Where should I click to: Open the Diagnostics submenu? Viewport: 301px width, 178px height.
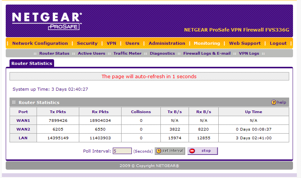162,54
